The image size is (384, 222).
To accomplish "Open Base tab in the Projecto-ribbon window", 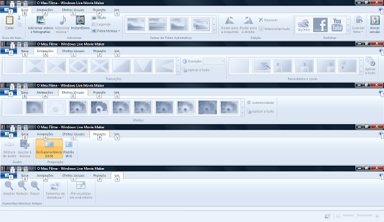I will tap(25, 134).
